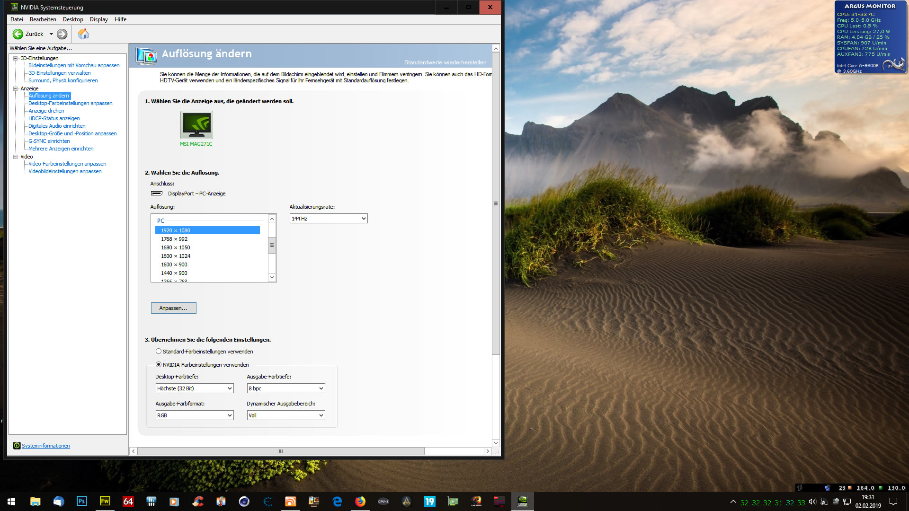Collapse the 3D-Einstellungen tree node
Screen dimensions: 909x511
15,58
